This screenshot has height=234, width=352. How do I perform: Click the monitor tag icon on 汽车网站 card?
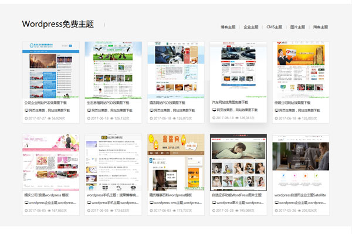(x=214, y=110)
